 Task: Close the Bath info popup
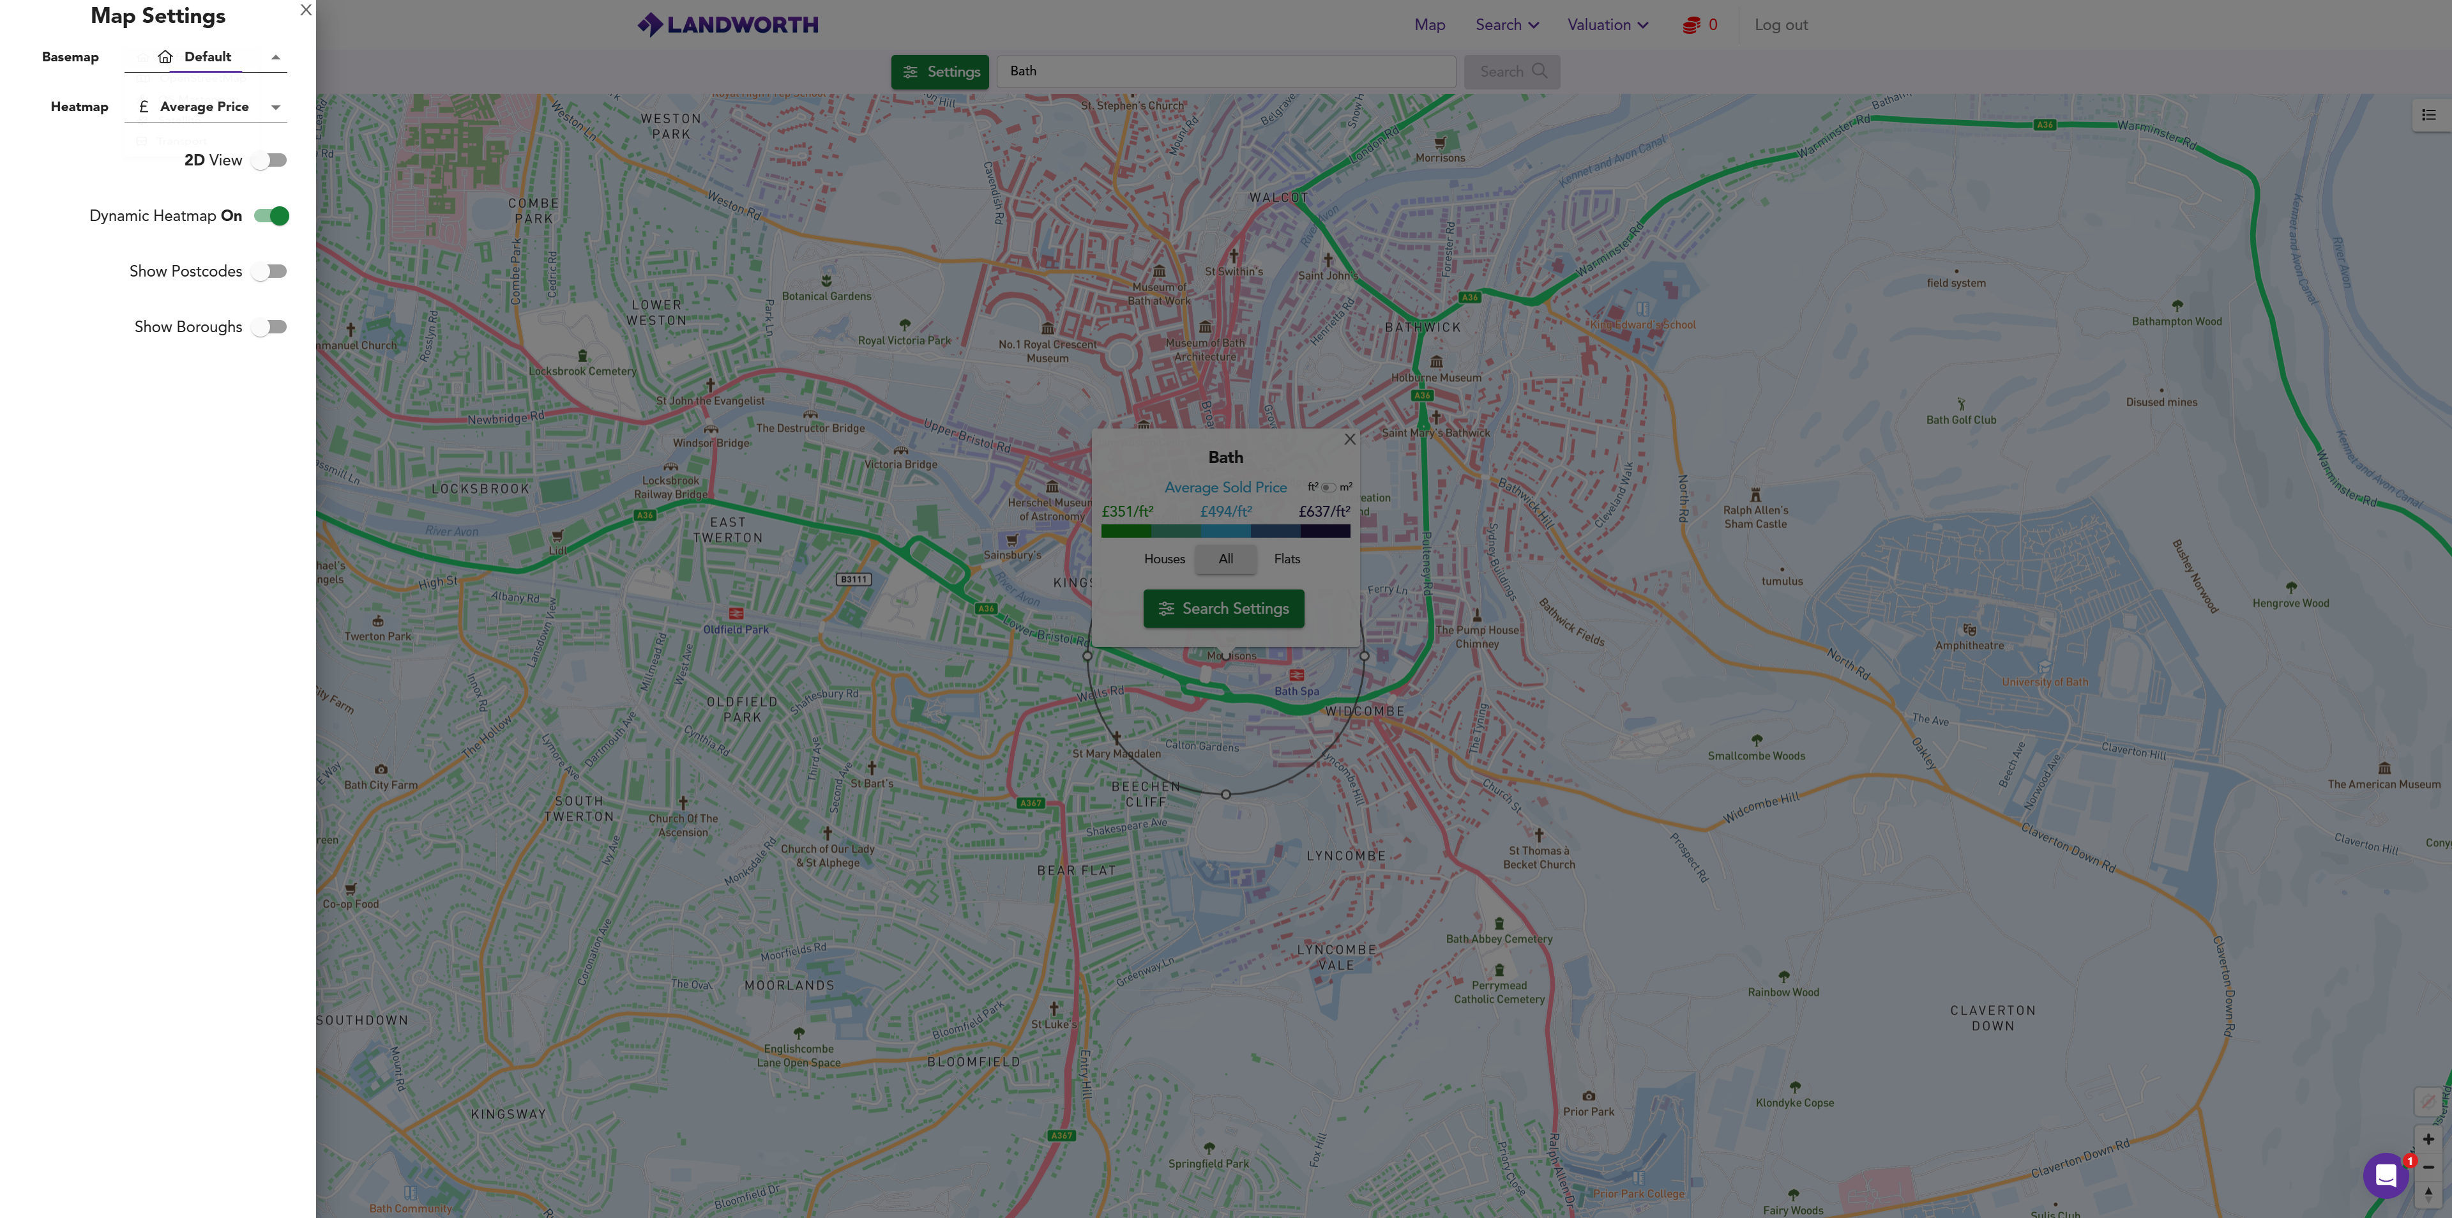1350,439
